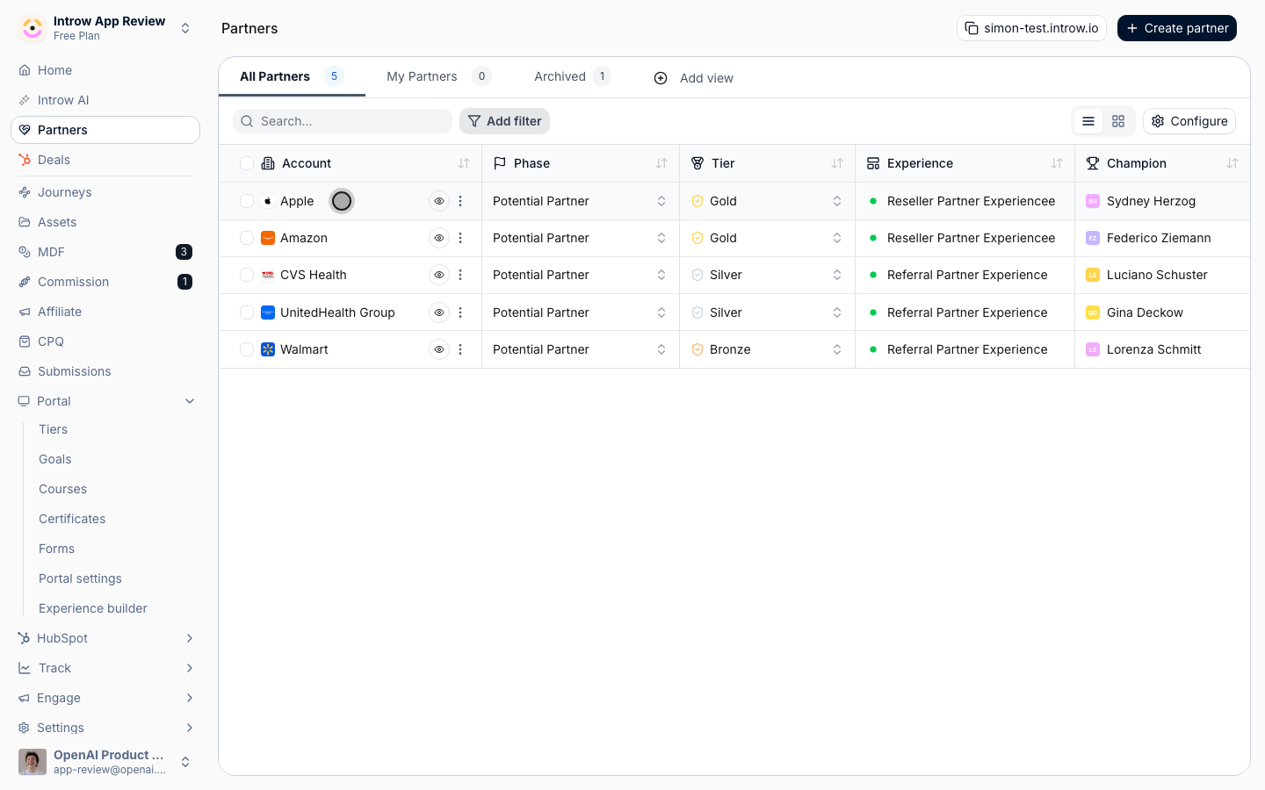Sort the Account column
This screenshot has height=790, width=1265.
464,163
